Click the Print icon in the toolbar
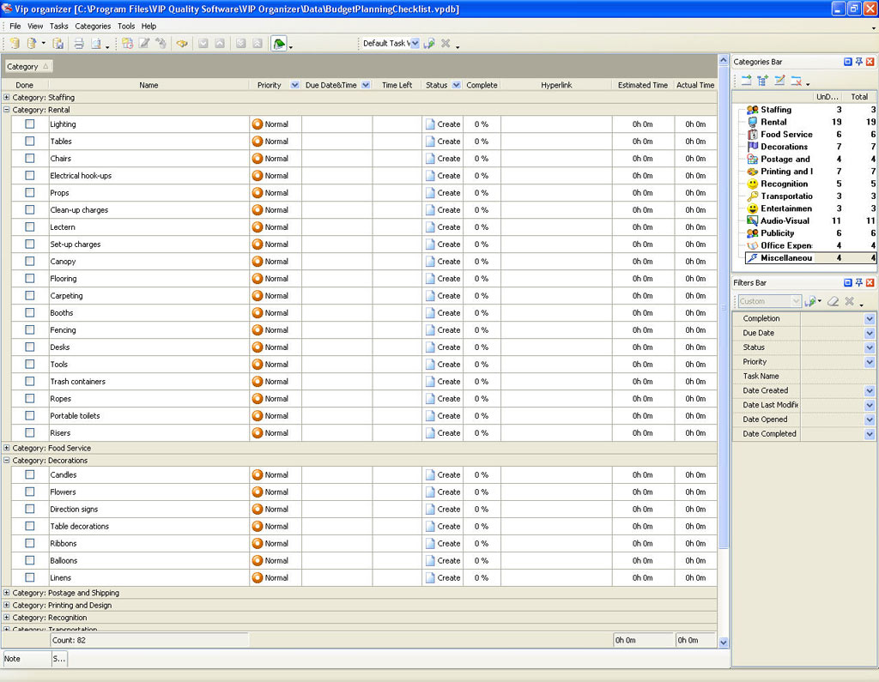The width and height of the screenshot is (879, 682). (78, 44)
